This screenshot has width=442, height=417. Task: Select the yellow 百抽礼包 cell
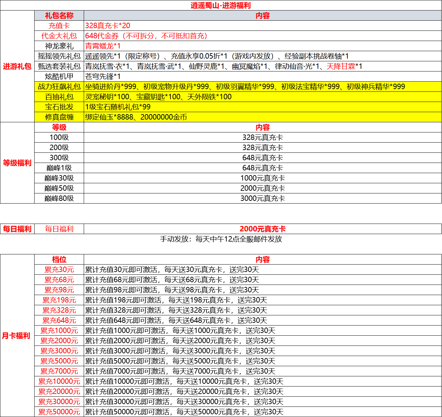tap(59, 97)
